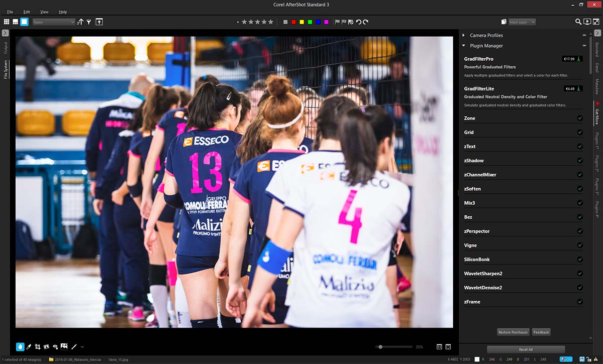Image resolution: width=603 pixels, height=364 pixels.
Task: Buy GradFilterPro for €17.99
Action: [572, 59]
